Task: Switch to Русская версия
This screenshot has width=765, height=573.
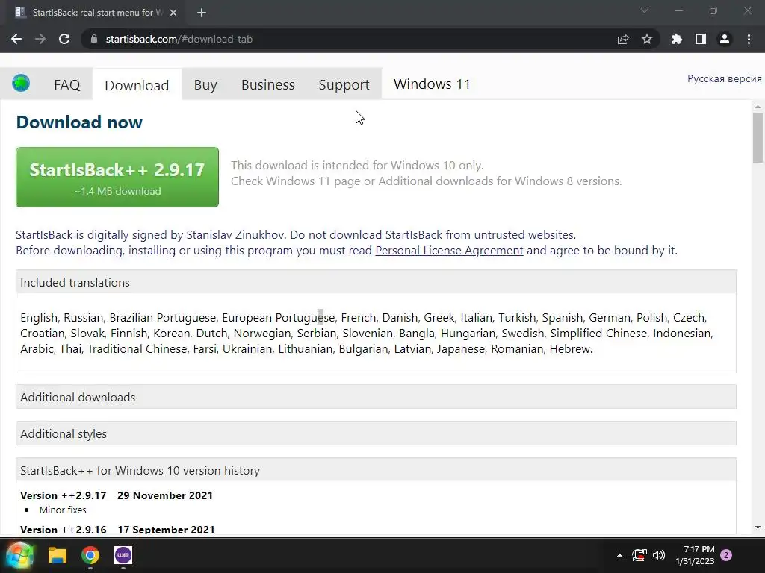Action: [724, 78]
